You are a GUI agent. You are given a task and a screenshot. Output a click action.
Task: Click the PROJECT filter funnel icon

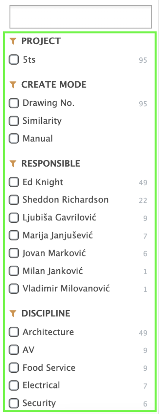(13, 41)
